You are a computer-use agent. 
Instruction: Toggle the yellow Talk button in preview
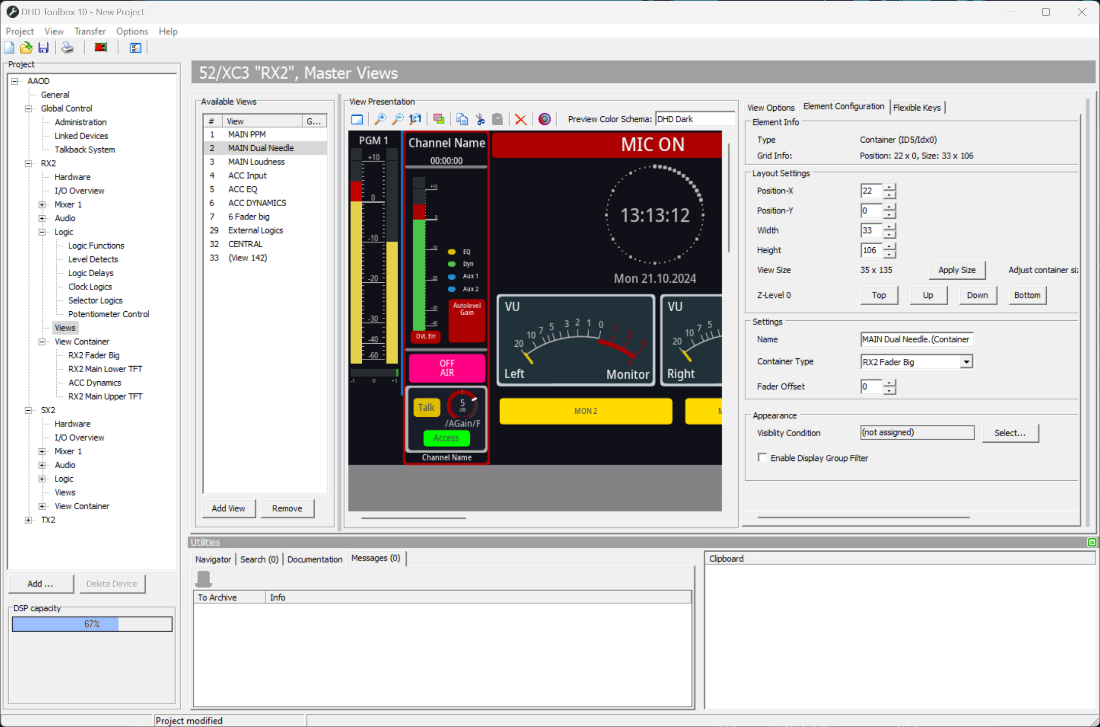coord(426,407)
